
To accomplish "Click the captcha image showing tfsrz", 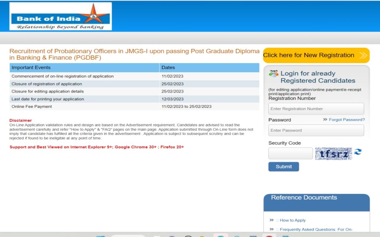I will point(333,153).
